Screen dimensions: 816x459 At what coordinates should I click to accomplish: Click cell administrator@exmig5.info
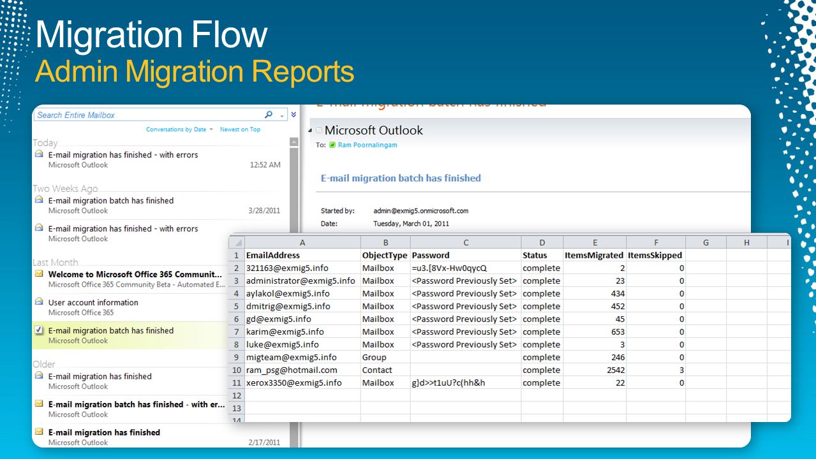(302, 280)
